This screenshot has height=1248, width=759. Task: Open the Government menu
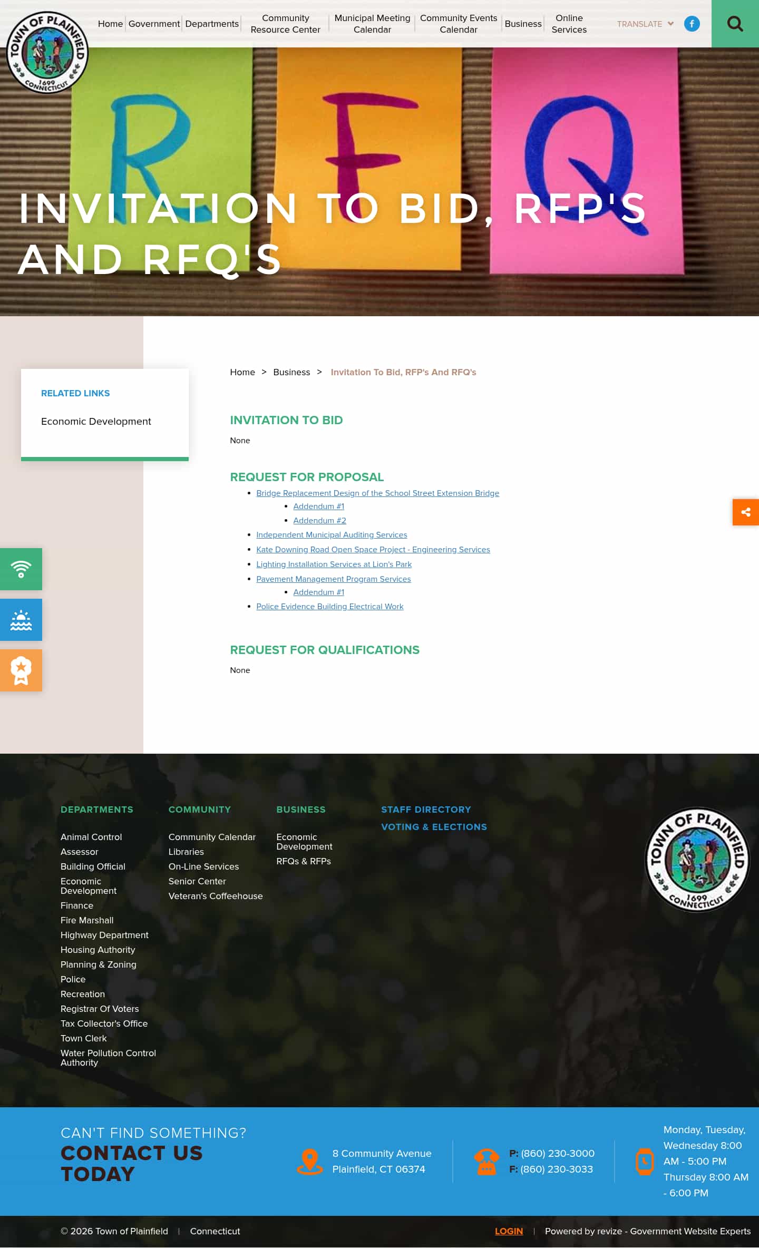[x=154, y=24]
